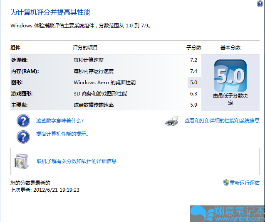Click the software box disc icon
The height and width of the screenshot is (222, 265).
click(x=21, y=161)
